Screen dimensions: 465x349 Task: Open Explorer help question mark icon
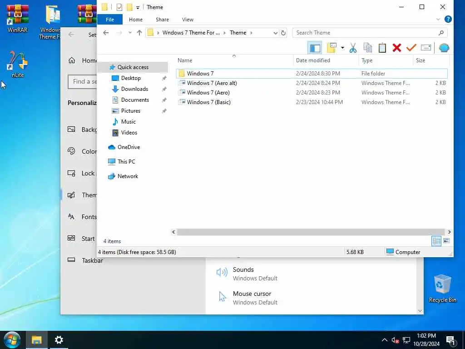[448, 19]
